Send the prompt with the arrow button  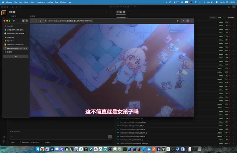click(x=110, y=137)
